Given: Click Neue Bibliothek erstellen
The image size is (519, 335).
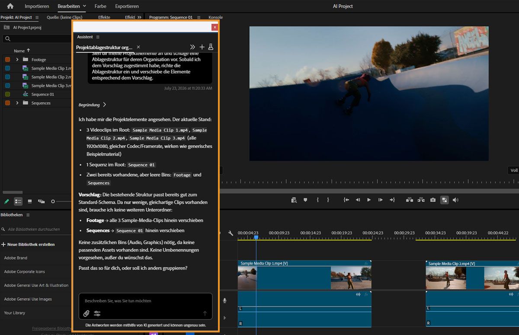Looking at the screenshot, I should 28,244.
